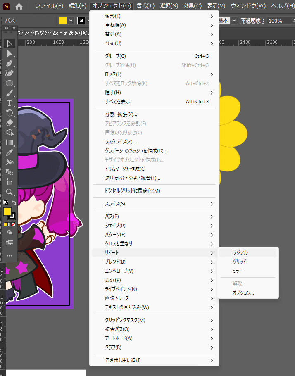Click default fill and stroke icon
Image resolution: width=295 pixels, height=376 pixels.
(x=6, y=202)
